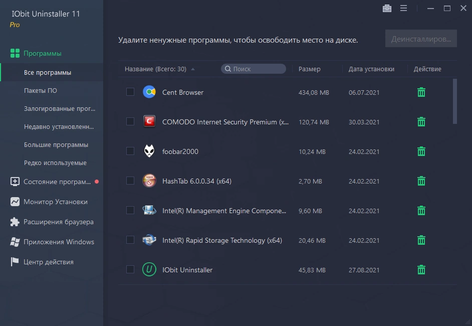The image size is (472, 326).
Task: Check the IObit Uninstaller checkbox
Action: coord(130,269)
